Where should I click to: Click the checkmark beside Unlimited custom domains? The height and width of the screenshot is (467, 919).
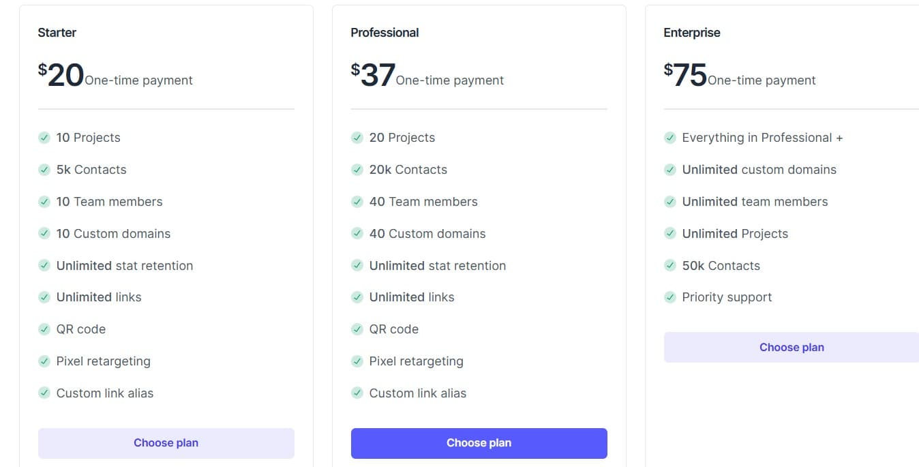[670, 170]
